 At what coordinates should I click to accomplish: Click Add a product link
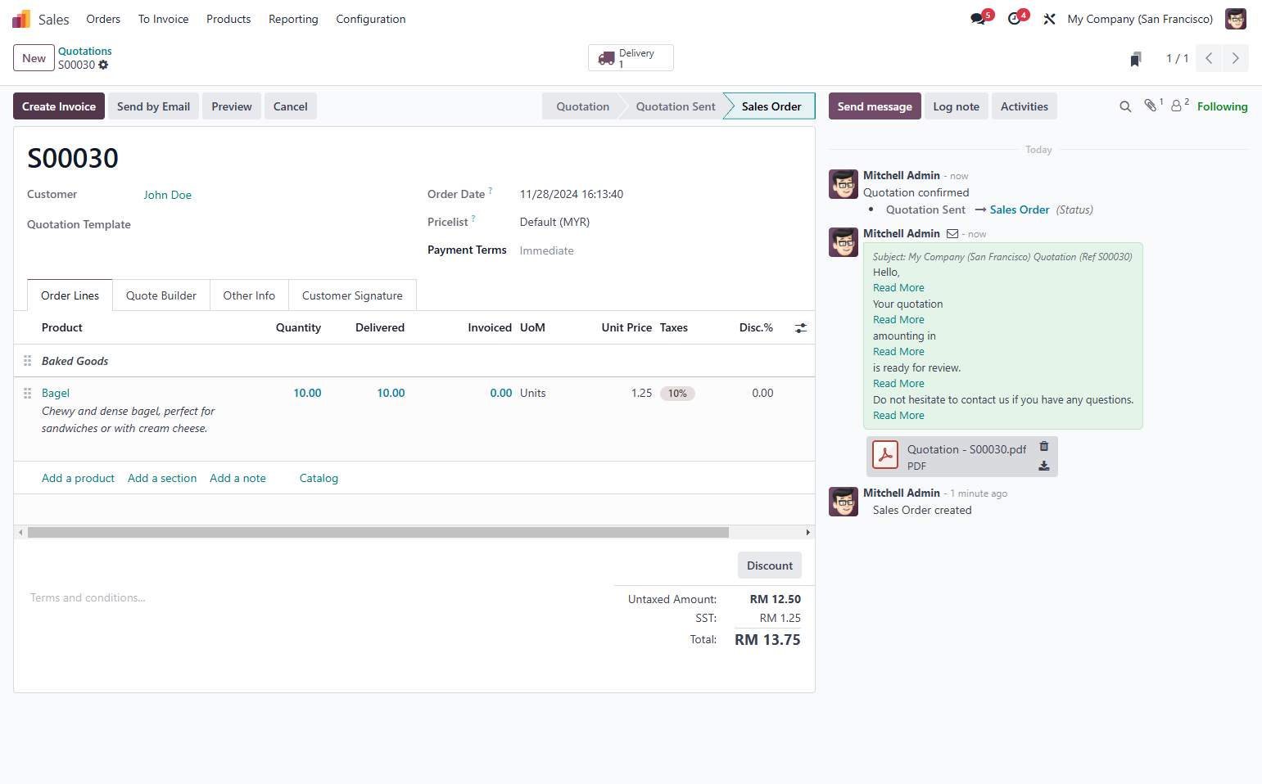click(x=78, y=478)
